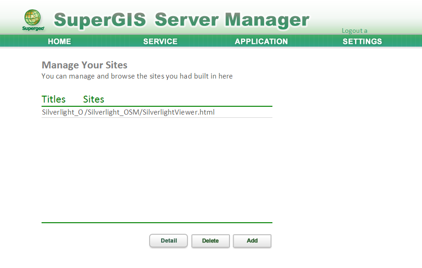The height and width of the screenshot is (268, 422).
Task: Click the Detail button
Action: click(169, 241)
